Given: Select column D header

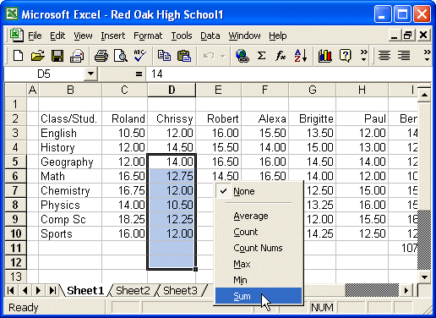Looking at the screenshot, I should click(x=172, y=90).
